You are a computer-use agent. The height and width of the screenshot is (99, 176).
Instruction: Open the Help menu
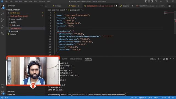[49, 1]
